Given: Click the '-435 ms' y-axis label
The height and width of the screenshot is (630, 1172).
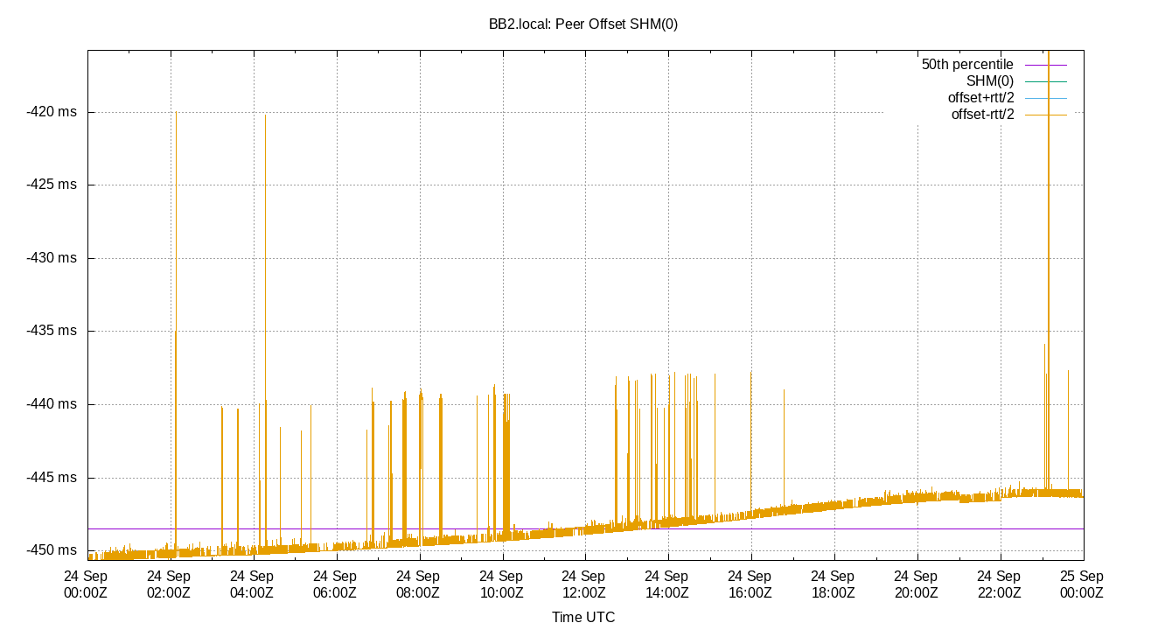Looking at the screenshot, I should point(52,331).
